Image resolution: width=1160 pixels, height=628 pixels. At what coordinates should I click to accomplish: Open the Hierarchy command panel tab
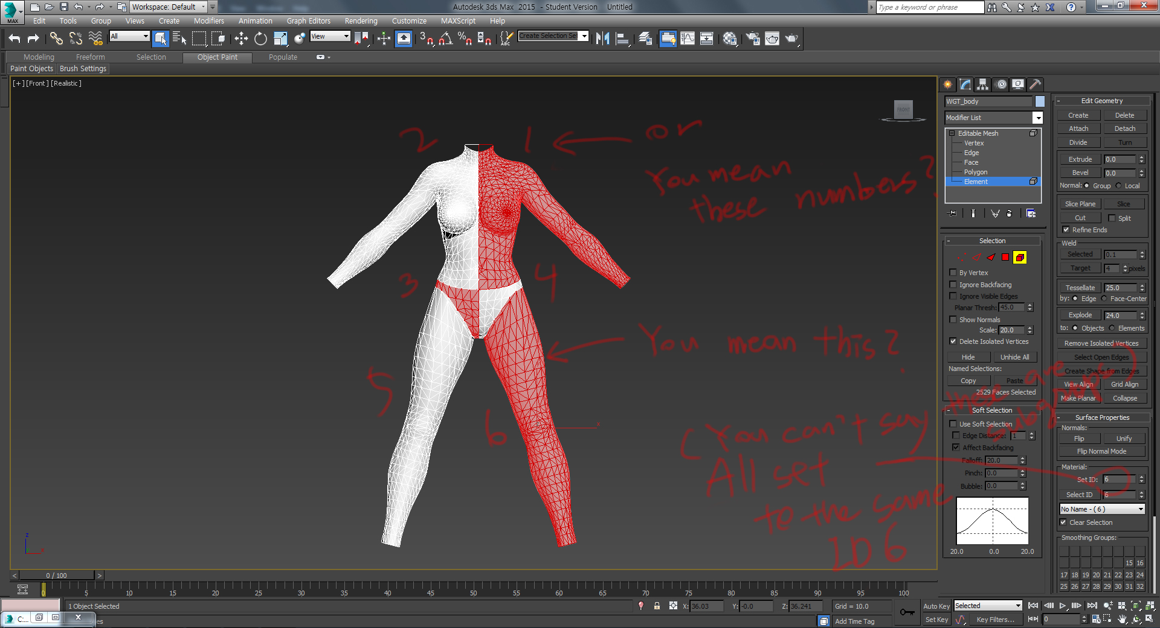click(983, 84)
